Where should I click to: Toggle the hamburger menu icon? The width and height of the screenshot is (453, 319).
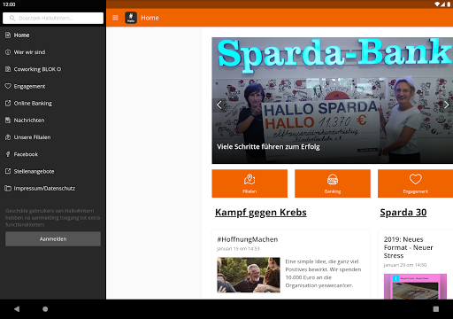(115, 18)
